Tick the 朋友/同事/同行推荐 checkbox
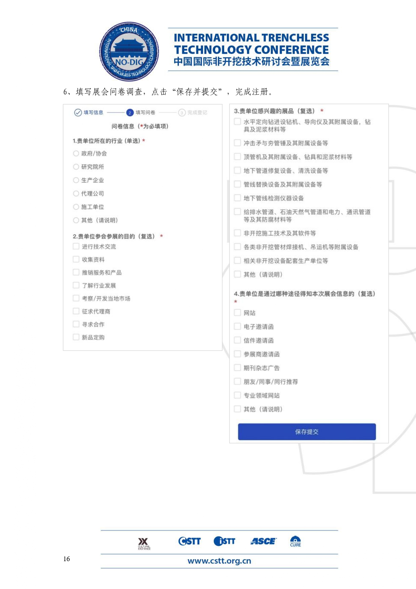The width and height of the screenshot is (416, 589). tap(237, 382)
